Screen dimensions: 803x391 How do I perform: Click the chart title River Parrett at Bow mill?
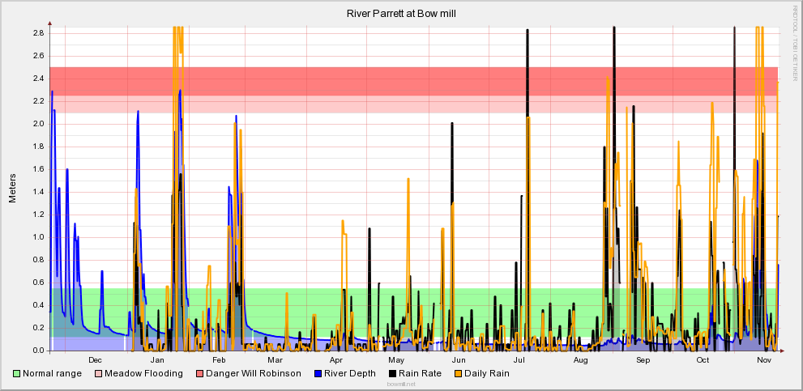click(401, 14)
